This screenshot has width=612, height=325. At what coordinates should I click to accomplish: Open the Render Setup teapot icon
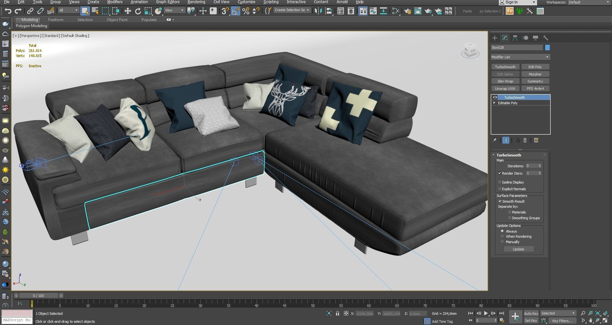[x=407, y=11]
